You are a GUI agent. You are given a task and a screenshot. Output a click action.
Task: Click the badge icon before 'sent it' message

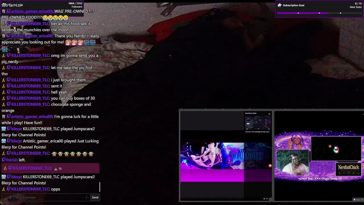coord(4,86)
